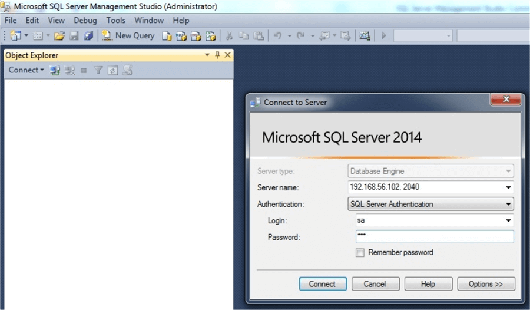This screenshot has height=310, width=530.
Task: Open the File menu
Action: point(11,20)
